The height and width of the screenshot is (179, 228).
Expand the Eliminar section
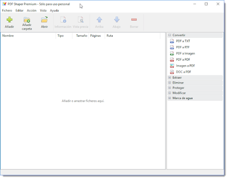click(x=170, y=83)
